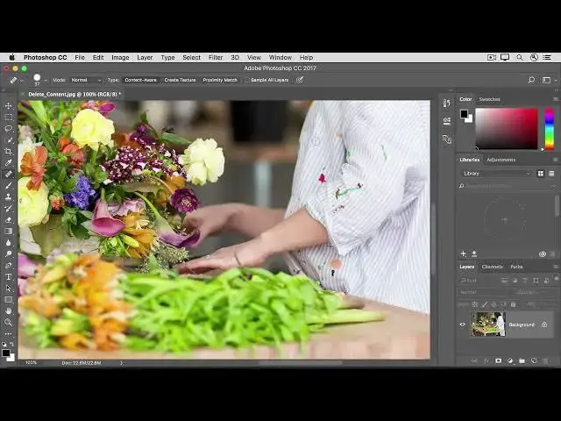Open the Filter menu

(216, 58)
